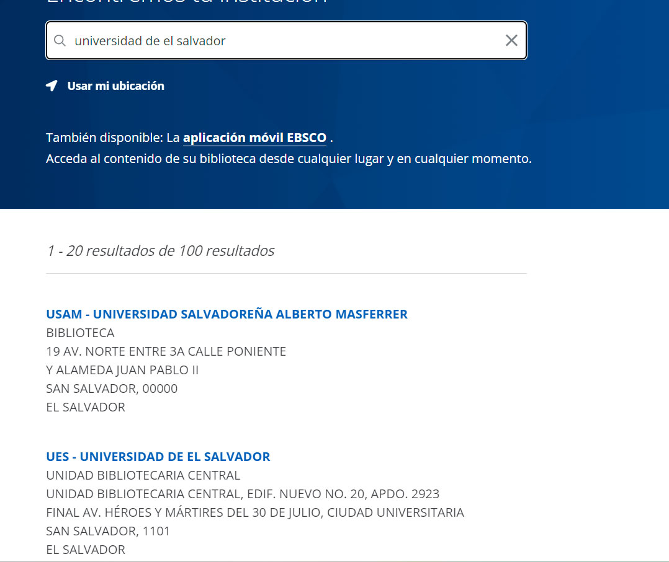Select UES - Universidad de El Salvador
The height and width of the screenshot is (562, 669).
(x=158, y=457)
